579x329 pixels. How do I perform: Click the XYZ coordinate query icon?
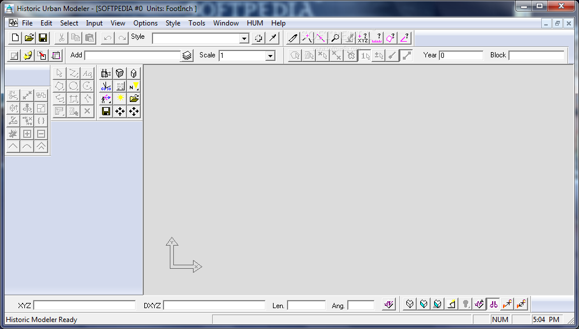point(363,38)
